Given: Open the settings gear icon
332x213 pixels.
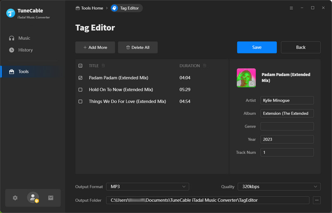Looking at the screenshot, I should point(15,198).
